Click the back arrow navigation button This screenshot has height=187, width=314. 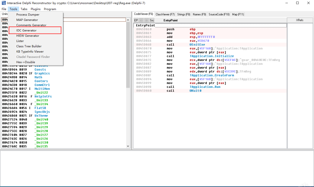(141, 20)
